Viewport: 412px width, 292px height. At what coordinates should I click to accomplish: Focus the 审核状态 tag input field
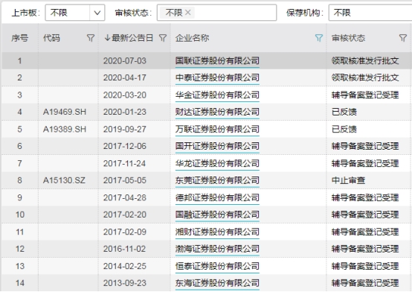216,13
